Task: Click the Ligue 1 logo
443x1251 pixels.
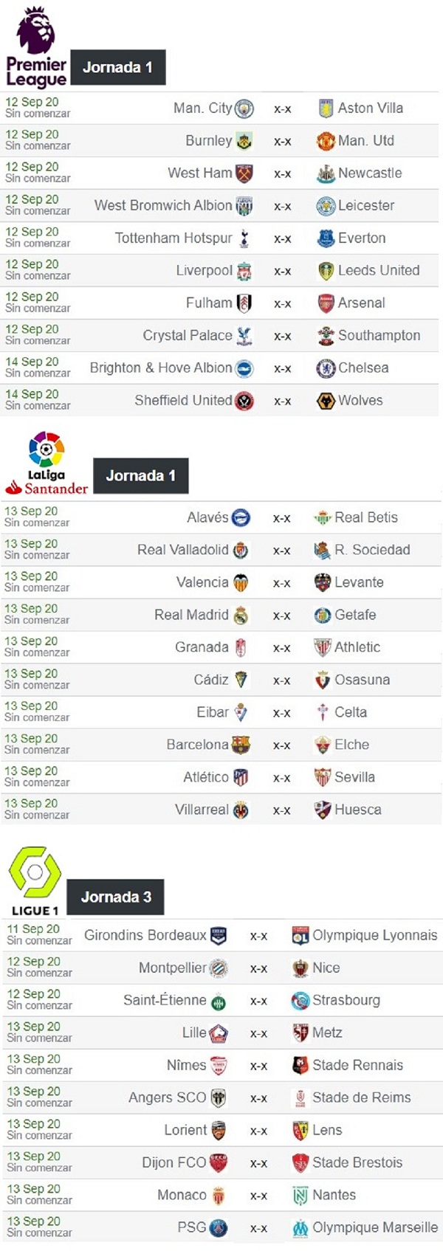Action: (35, 881)
